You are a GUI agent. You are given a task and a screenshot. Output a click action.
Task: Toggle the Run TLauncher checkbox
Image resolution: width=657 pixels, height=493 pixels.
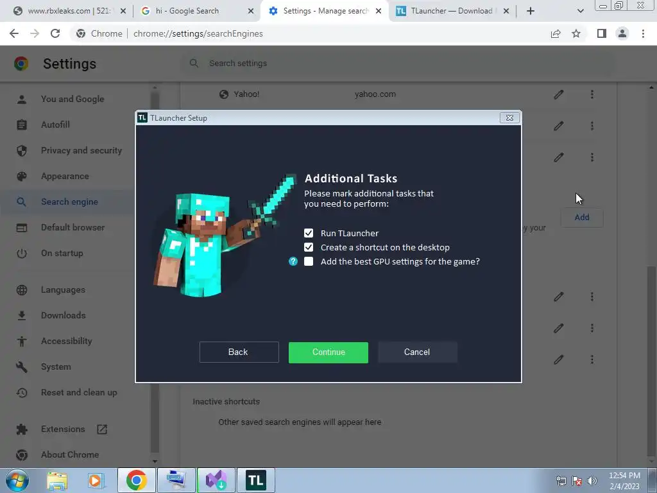point(309,233)
